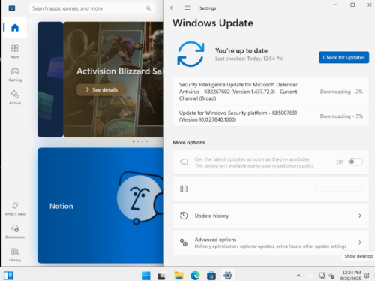375x281 pixels.
Task: Open File Explorer from the taskbar
Action: point(178,276)
